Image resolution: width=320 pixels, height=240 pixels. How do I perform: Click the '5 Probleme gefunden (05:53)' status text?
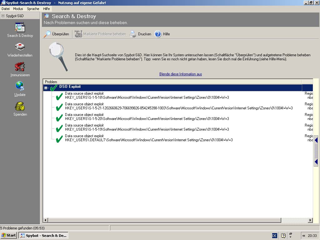pyautogui.click(x=22, y=228)
